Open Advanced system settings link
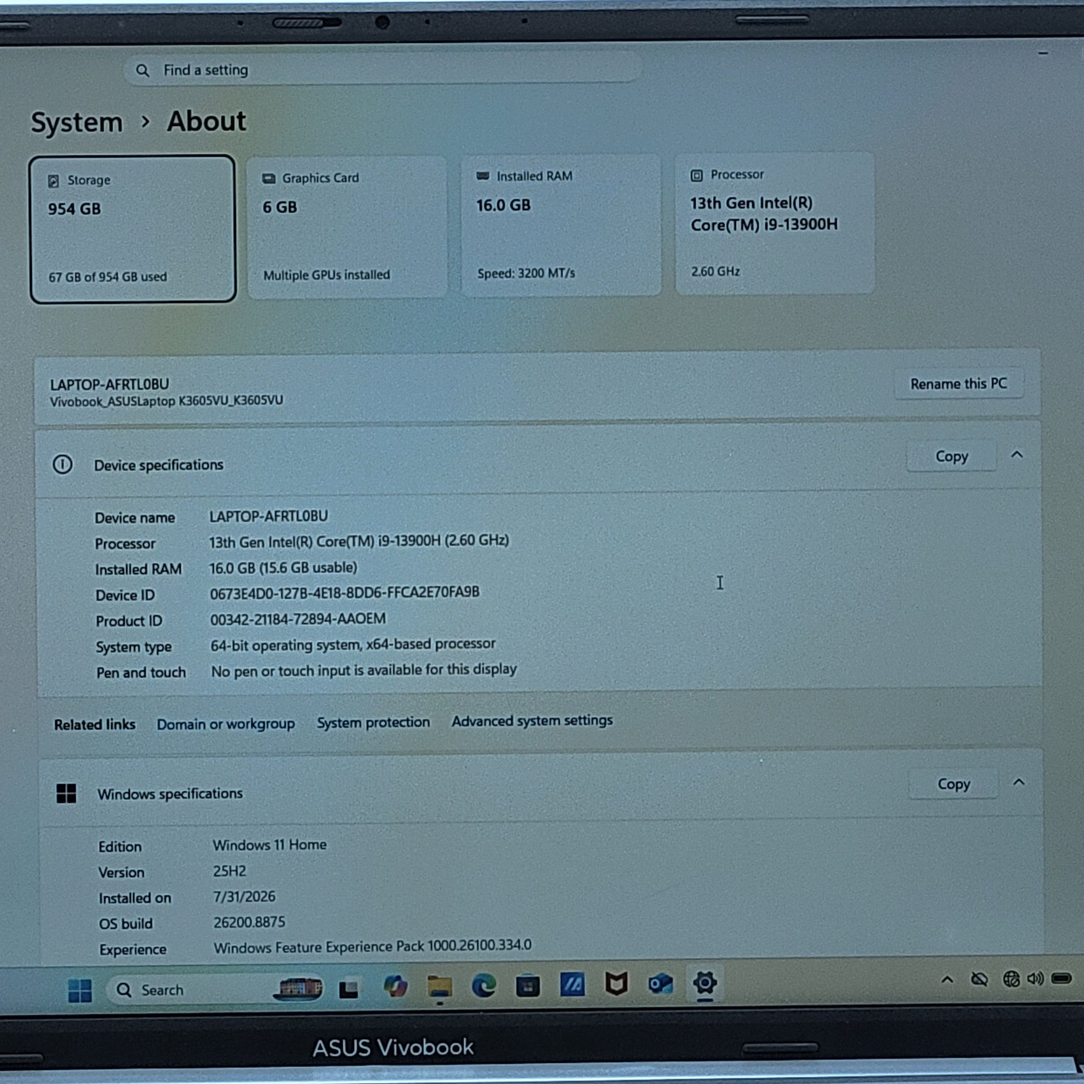The image size is (1084, 1084). point(532,720)
